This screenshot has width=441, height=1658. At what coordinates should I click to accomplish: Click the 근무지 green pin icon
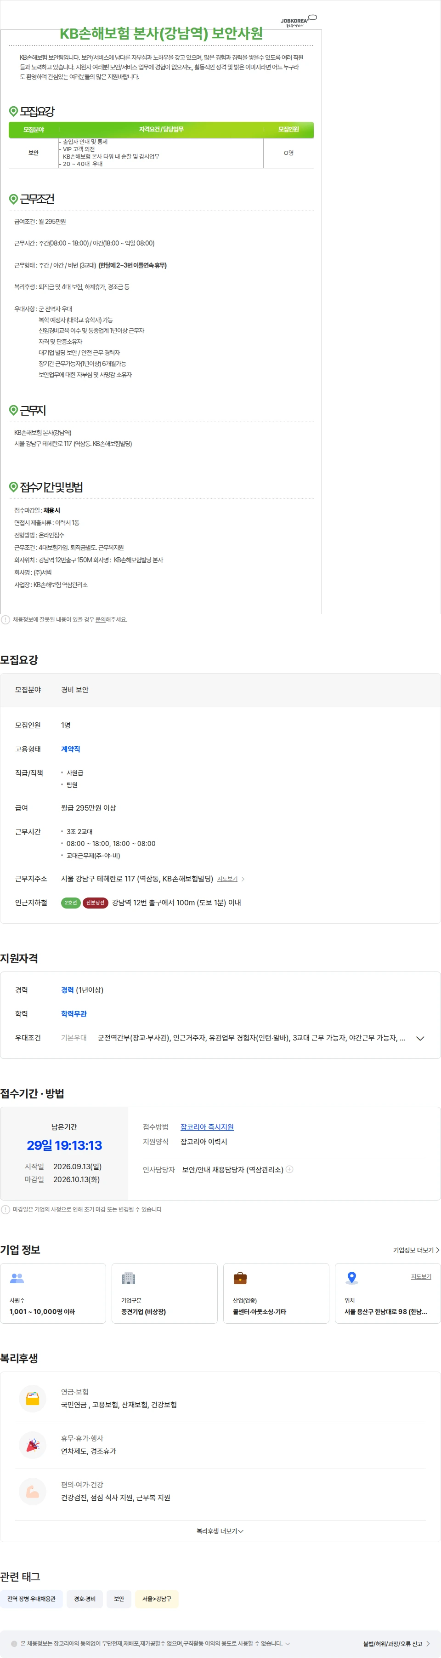tap(13, 410)
